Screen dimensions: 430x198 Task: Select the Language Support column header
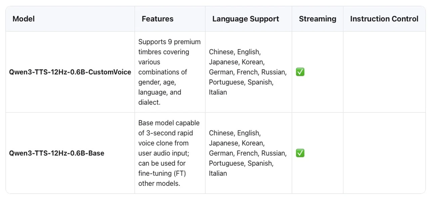pyautogui.click(x=246, y=19)
